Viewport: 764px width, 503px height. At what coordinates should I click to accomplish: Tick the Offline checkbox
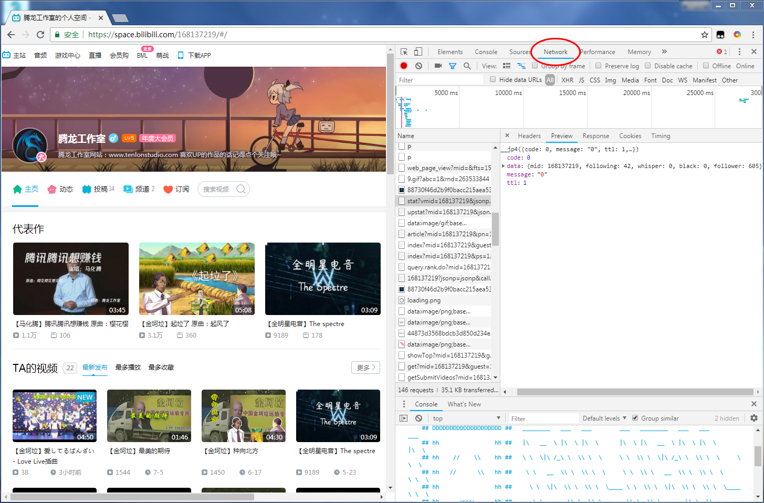point(706,66)
